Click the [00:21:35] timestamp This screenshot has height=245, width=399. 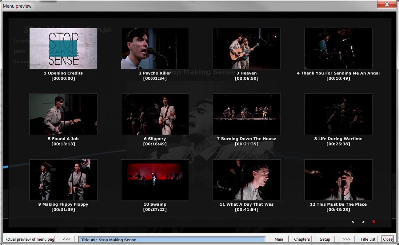pyautogui.click(x=247, y=144)
